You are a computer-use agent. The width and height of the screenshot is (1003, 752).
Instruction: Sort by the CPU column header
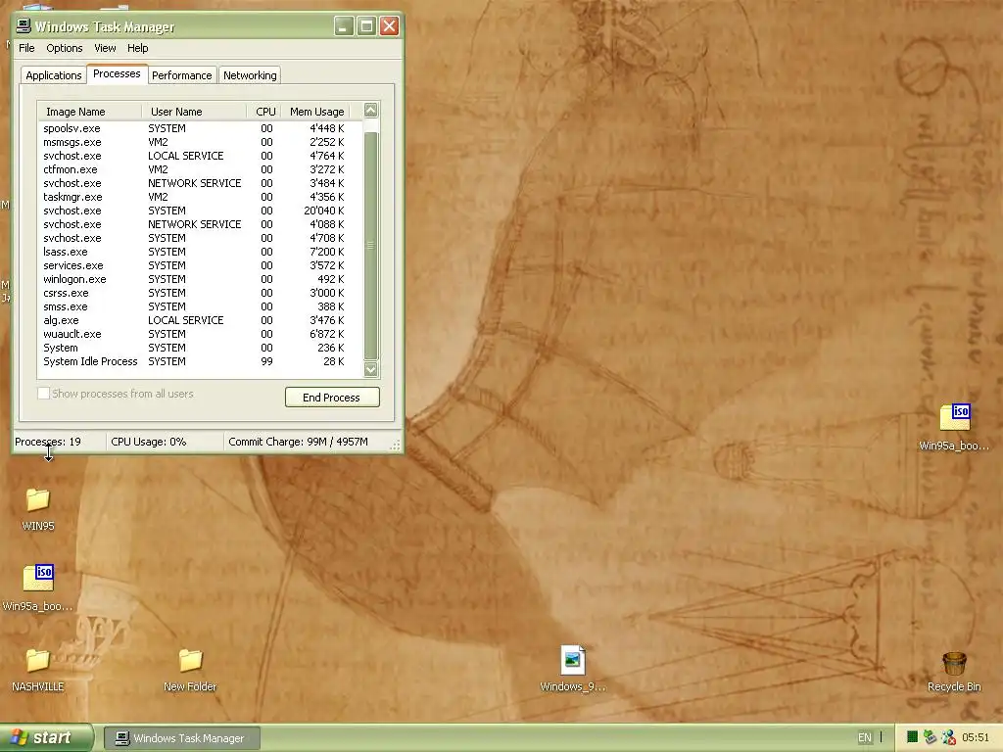pos(264,112)
